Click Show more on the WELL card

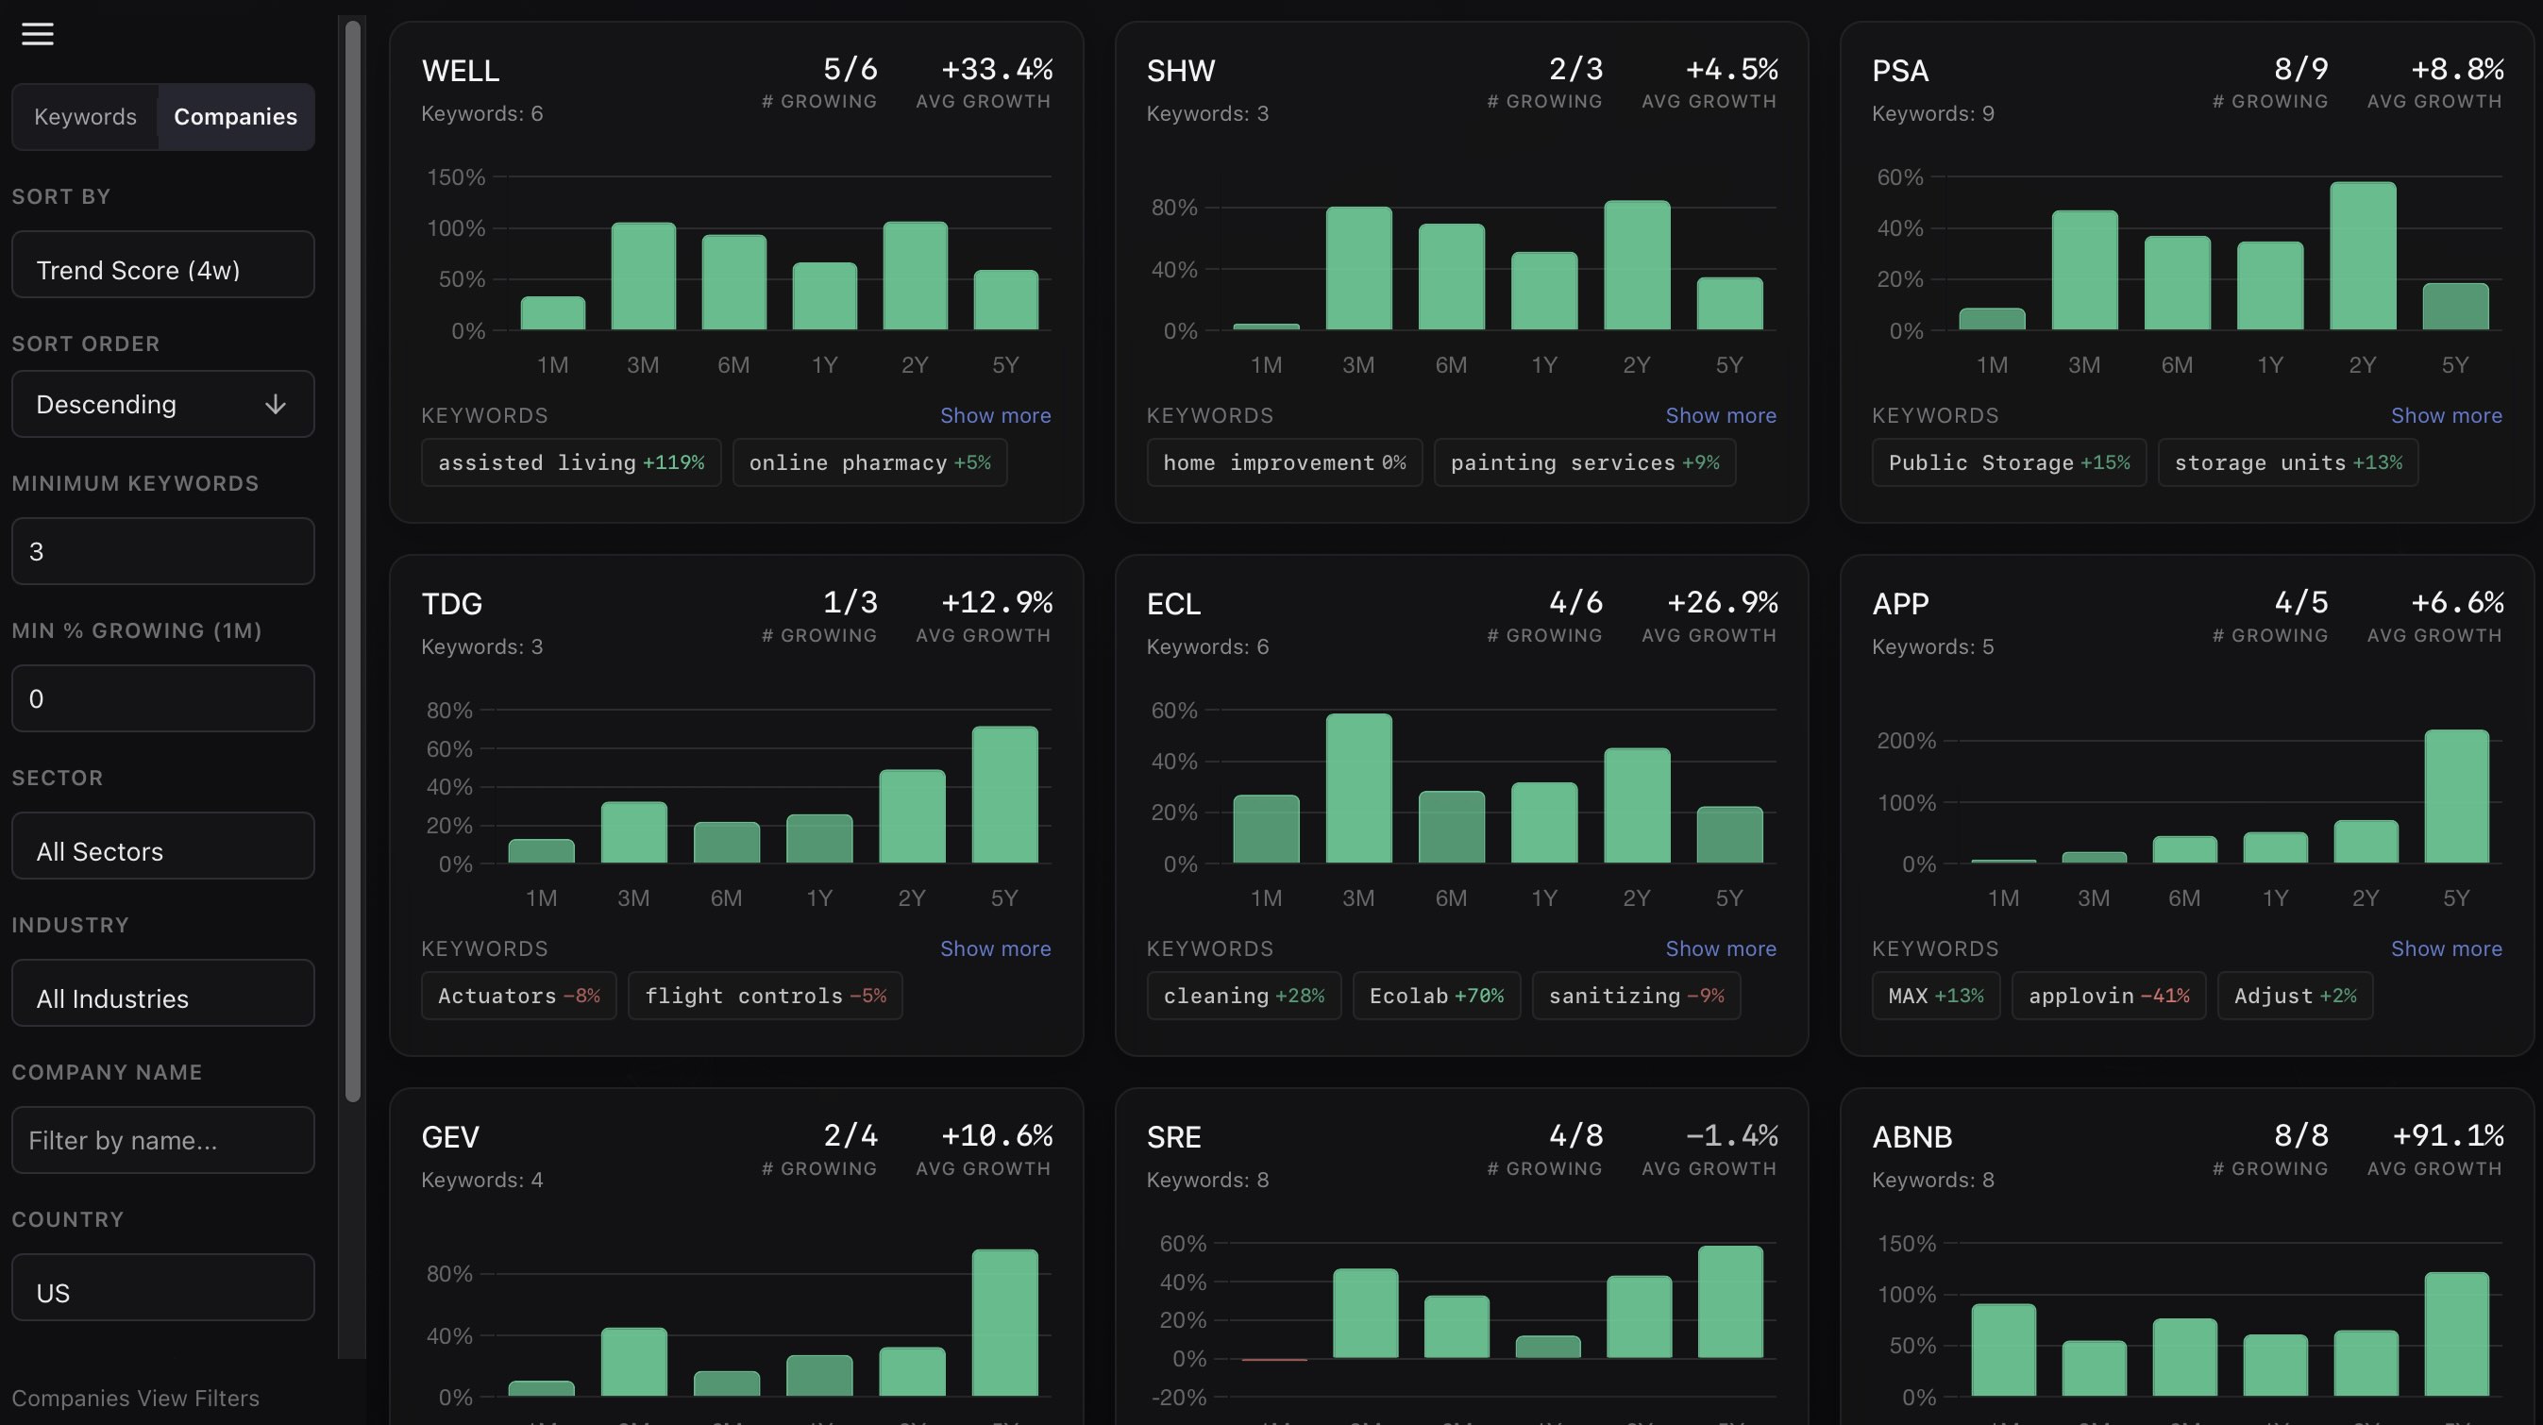pyautogui.click(x=995, y=415)
